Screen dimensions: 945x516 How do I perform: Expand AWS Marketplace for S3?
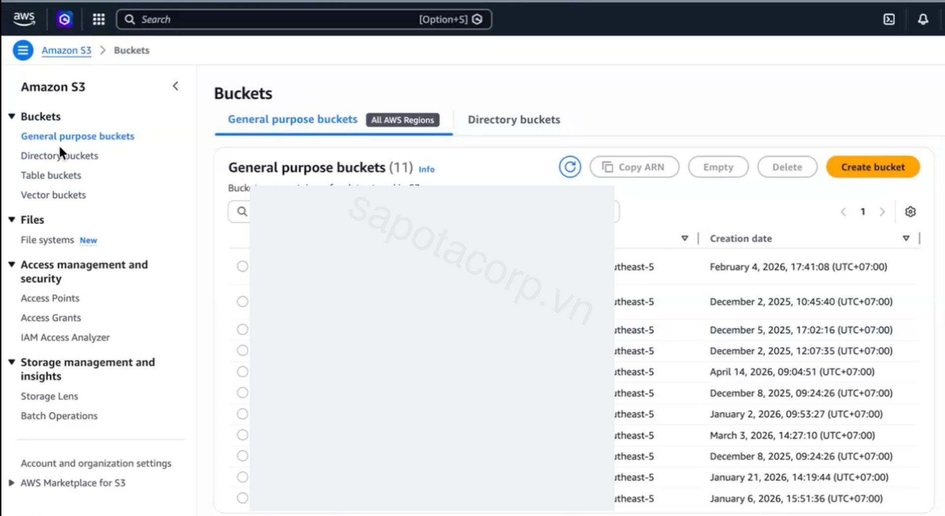[11, 483]
